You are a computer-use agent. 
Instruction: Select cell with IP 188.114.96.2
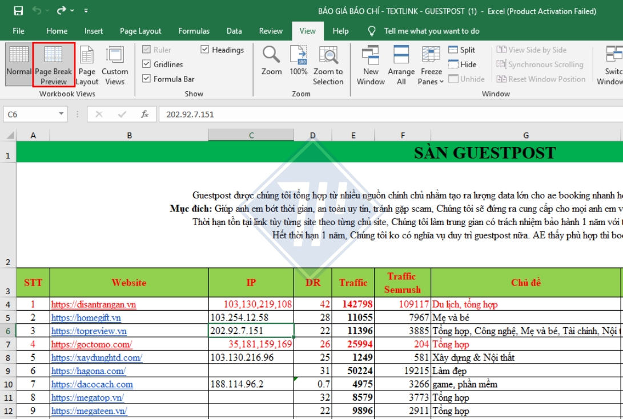point(251,384)
